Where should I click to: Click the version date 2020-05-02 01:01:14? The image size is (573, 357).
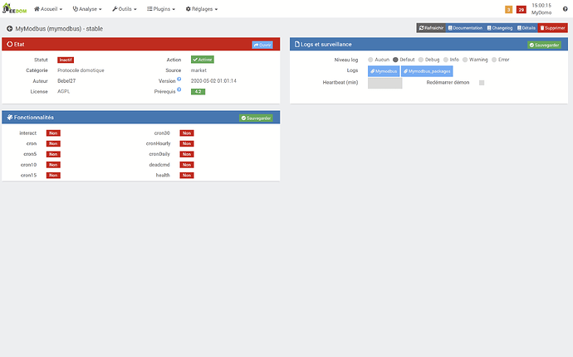(x=213, y=81)
